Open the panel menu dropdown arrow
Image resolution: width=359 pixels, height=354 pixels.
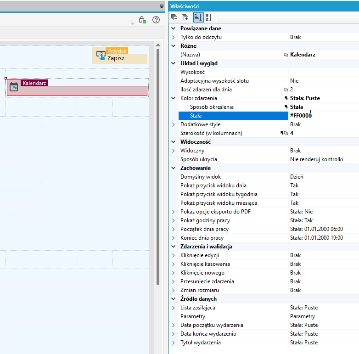pos(162,6)
